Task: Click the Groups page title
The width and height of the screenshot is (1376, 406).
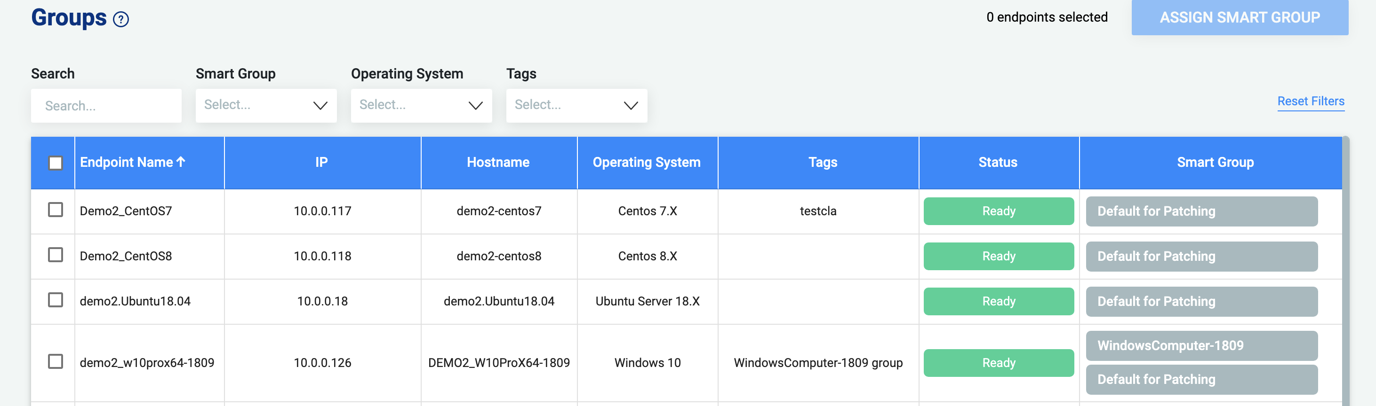Action: click(69, 17)
